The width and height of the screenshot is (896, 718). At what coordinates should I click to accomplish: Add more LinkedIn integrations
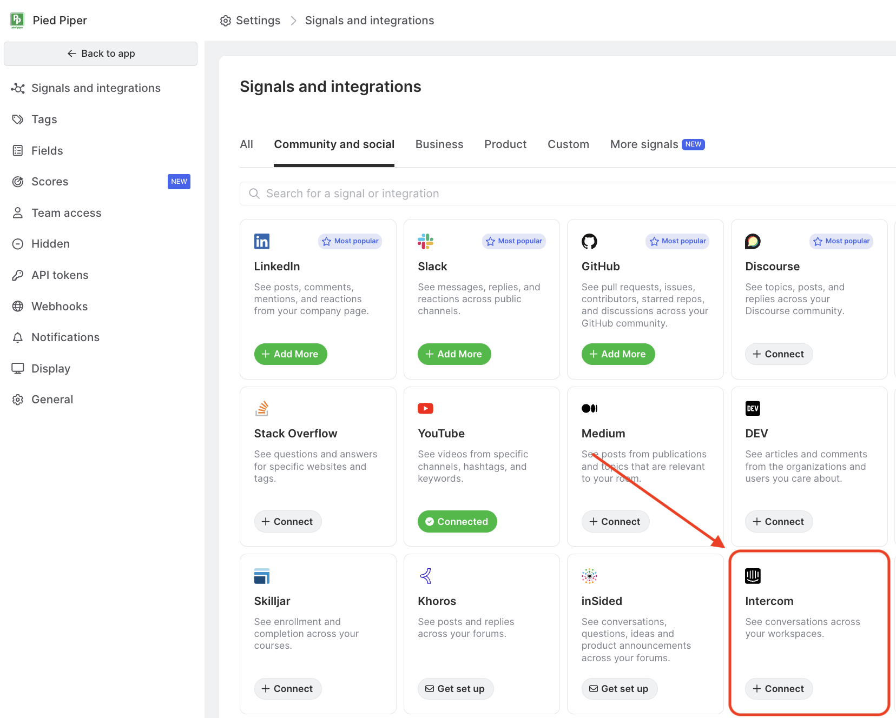click(291, 354)
